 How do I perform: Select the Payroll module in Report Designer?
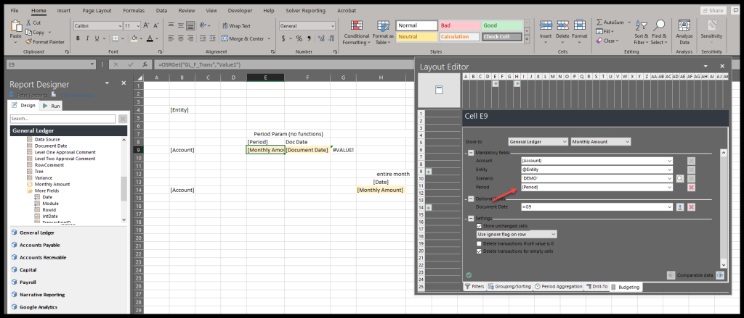pyautogui.click(x=28, y=282)
